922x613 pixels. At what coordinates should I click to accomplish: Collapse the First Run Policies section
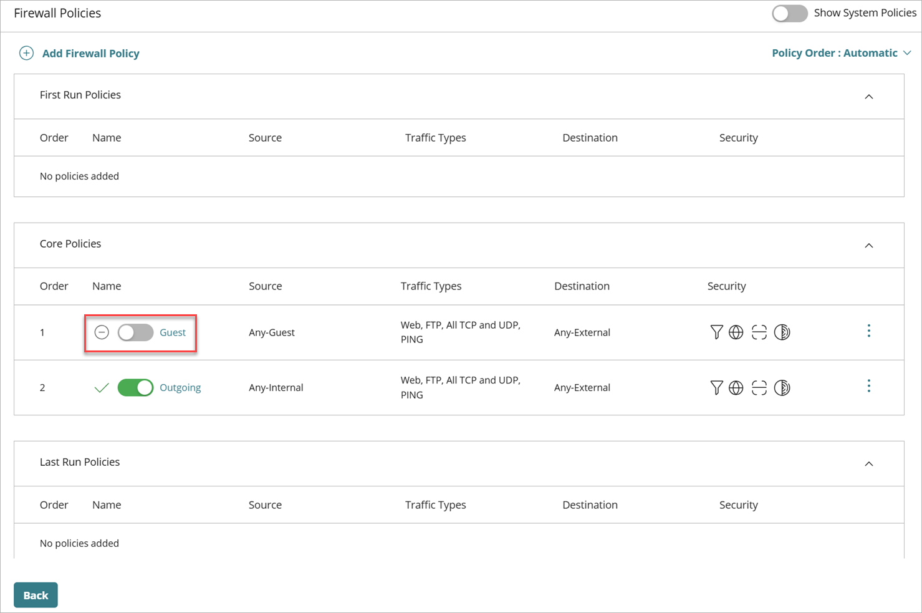869,97
